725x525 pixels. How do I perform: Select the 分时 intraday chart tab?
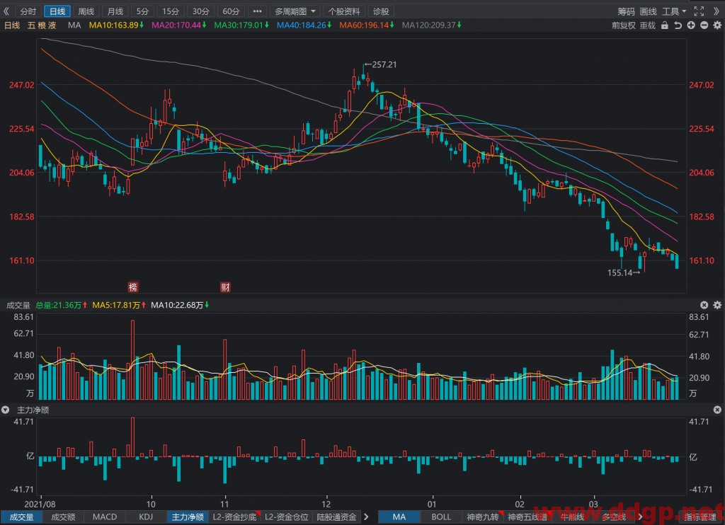coord(28,11)
